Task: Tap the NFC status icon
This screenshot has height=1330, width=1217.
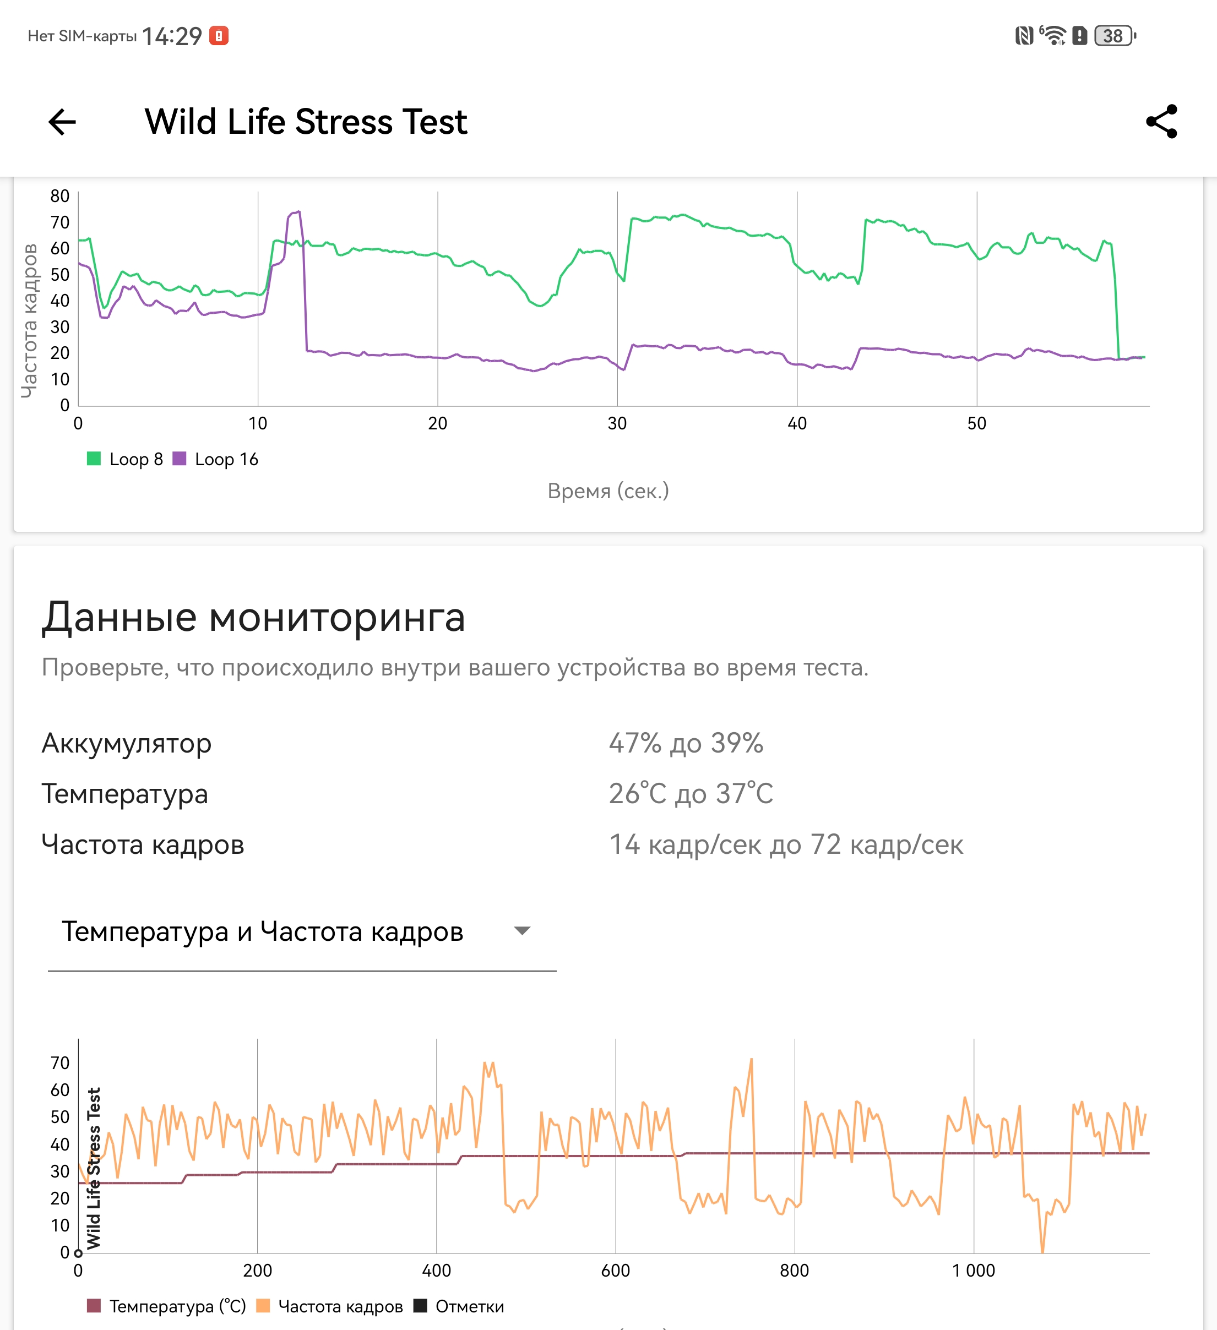Action: [1024, 36]
